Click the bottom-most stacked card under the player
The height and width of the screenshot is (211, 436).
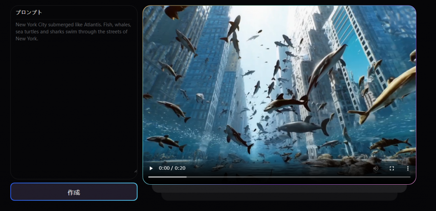(279, 197)
